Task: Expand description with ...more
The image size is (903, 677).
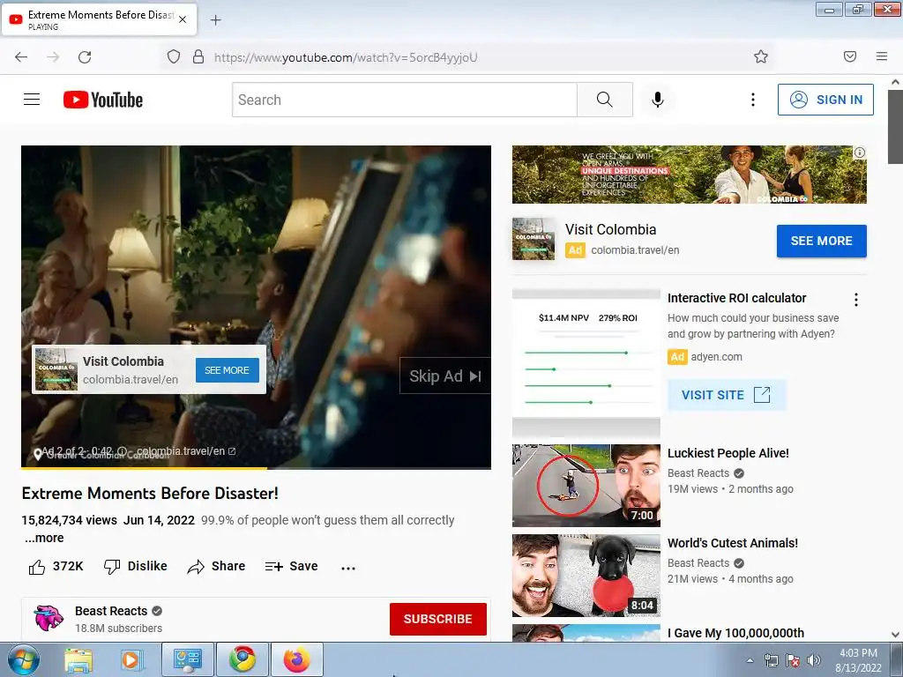Action: click(44, 539)
